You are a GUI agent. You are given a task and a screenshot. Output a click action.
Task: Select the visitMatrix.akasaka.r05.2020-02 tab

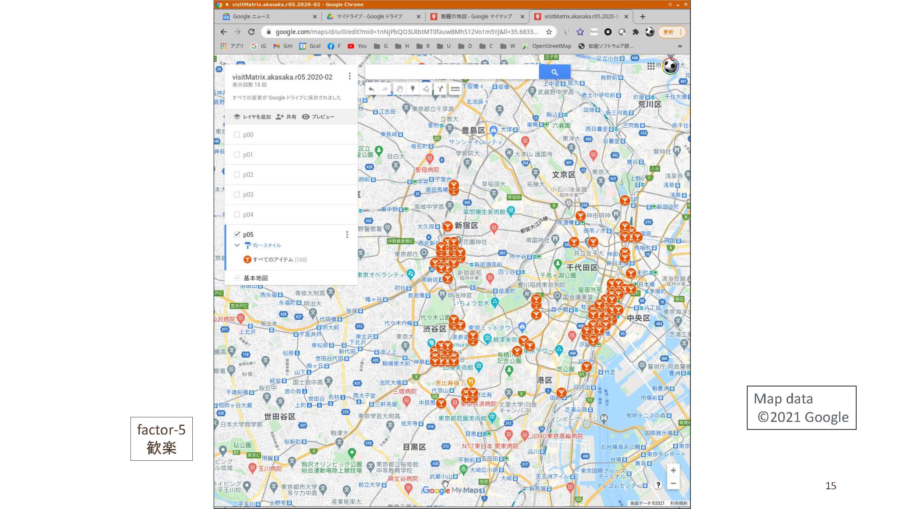coord(581,17)
